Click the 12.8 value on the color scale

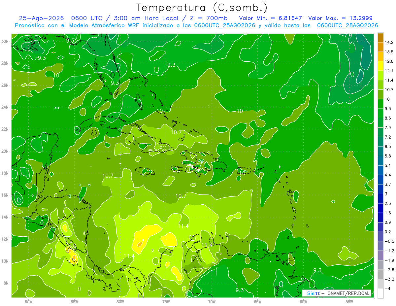pyautogui.click(x=389, y=61)
